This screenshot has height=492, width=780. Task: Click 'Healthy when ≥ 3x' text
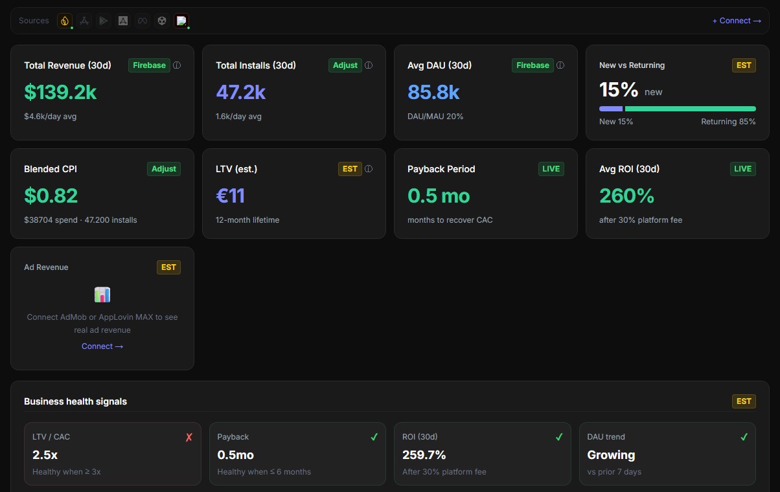click(67, 472)
